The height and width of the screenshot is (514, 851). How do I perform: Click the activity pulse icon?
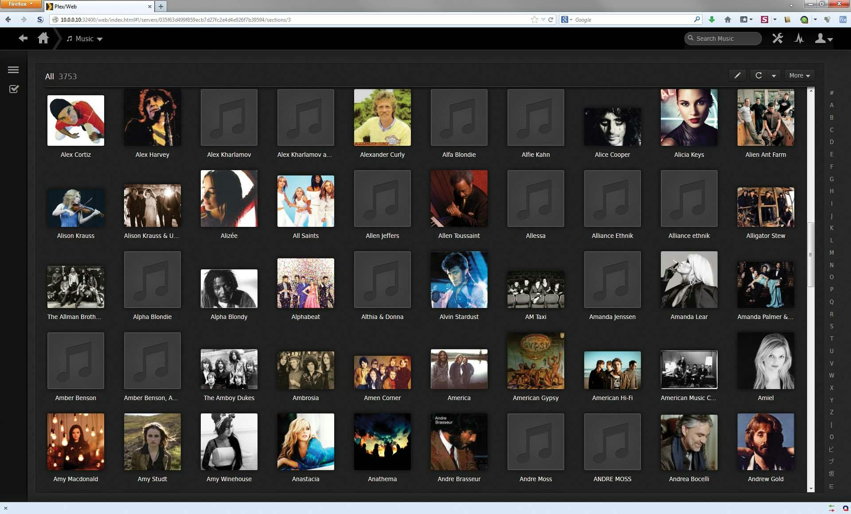point(799,39)
